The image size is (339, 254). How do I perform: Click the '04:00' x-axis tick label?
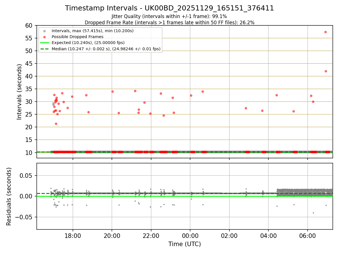268,235
